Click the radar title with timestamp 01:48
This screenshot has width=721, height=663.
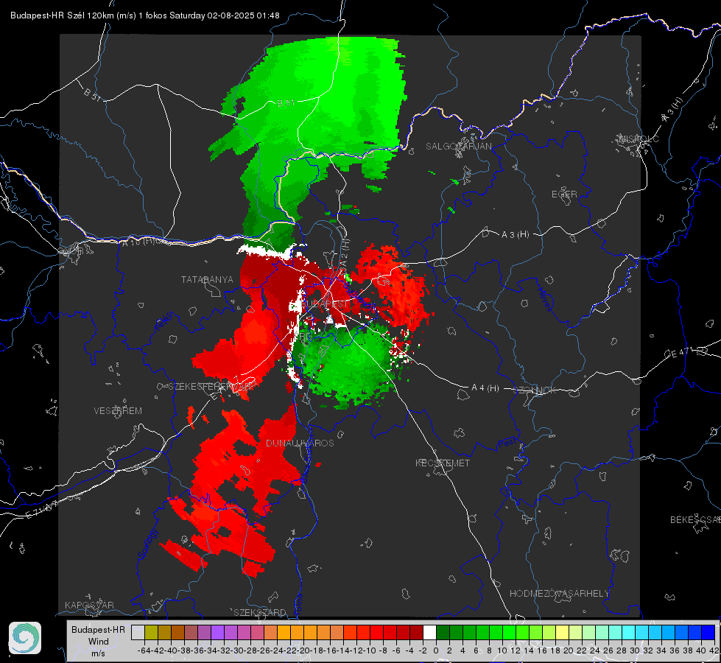pos(145,15)
